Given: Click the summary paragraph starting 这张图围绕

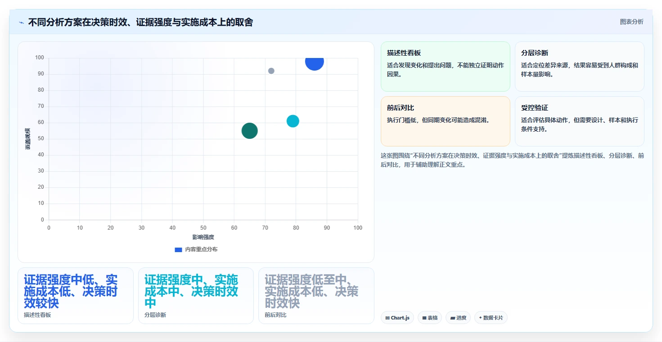Looking at the screenshot, I should tap(513, 160).
